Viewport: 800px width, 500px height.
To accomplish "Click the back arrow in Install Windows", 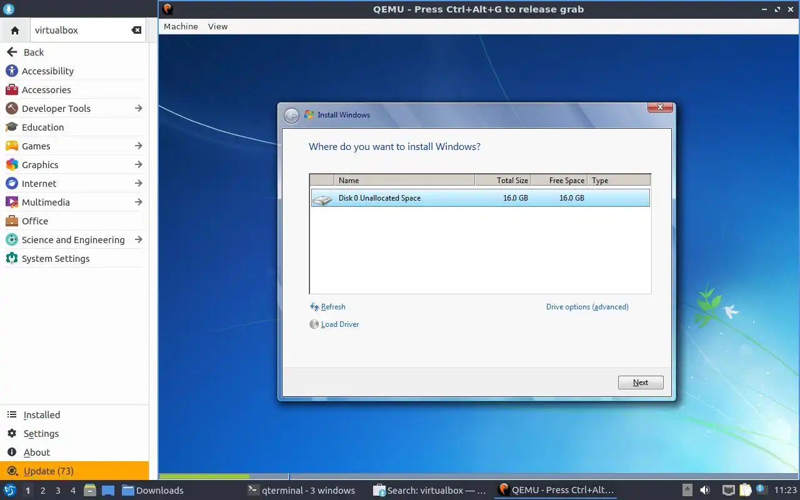I will point(291,116).
